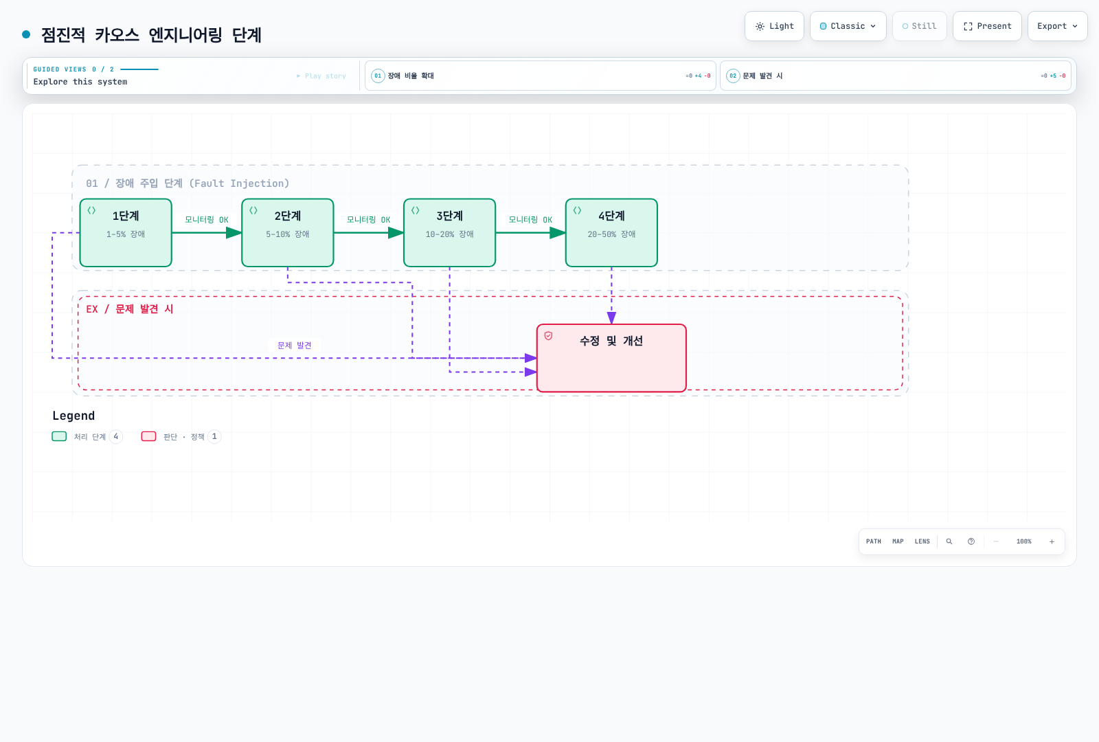Click the 문제 발견 edge label
1099x742 pixels.
[x=295, y=346]
